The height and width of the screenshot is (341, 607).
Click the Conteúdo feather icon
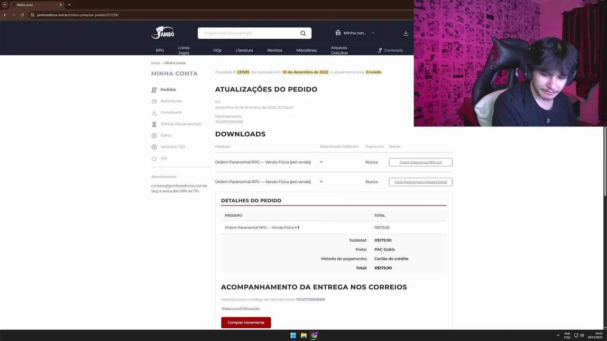(379, 50)
